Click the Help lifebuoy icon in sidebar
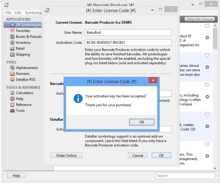220x184 pixels. click(x=12, y=99)
